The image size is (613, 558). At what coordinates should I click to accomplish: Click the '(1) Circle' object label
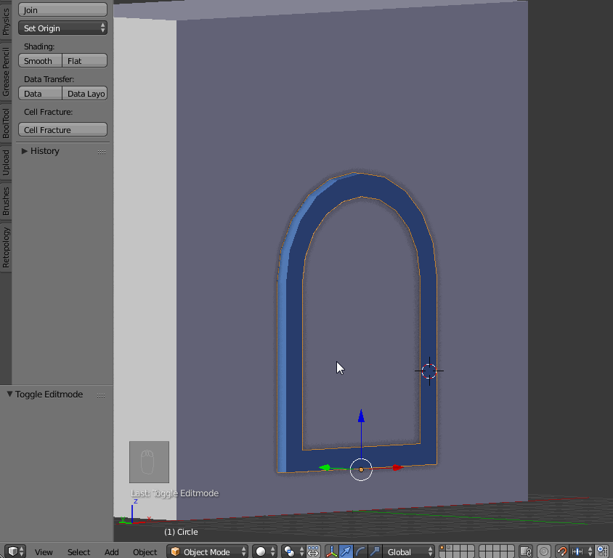pos(181,532)
